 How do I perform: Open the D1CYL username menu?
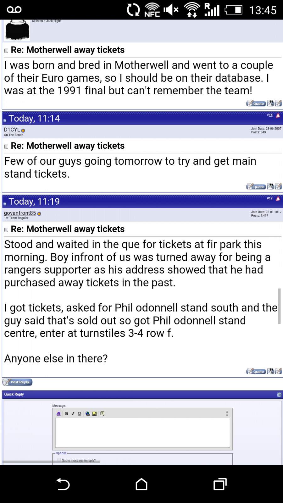12,130
